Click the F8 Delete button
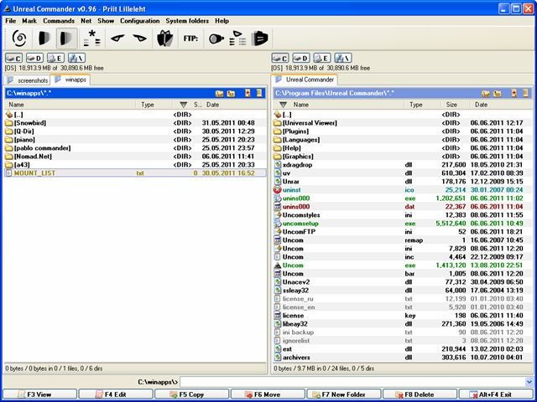This screenshot has height=402, width=537. pos(420,394)
